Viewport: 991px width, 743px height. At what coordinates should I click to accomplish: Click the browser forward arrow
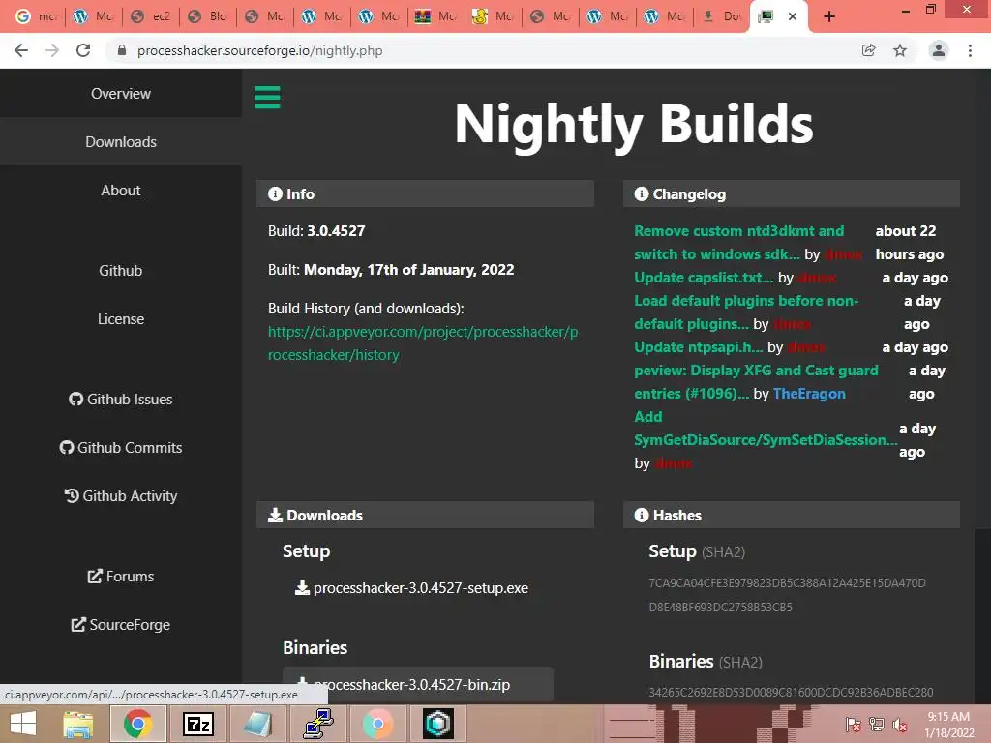(x=52, y=50)
